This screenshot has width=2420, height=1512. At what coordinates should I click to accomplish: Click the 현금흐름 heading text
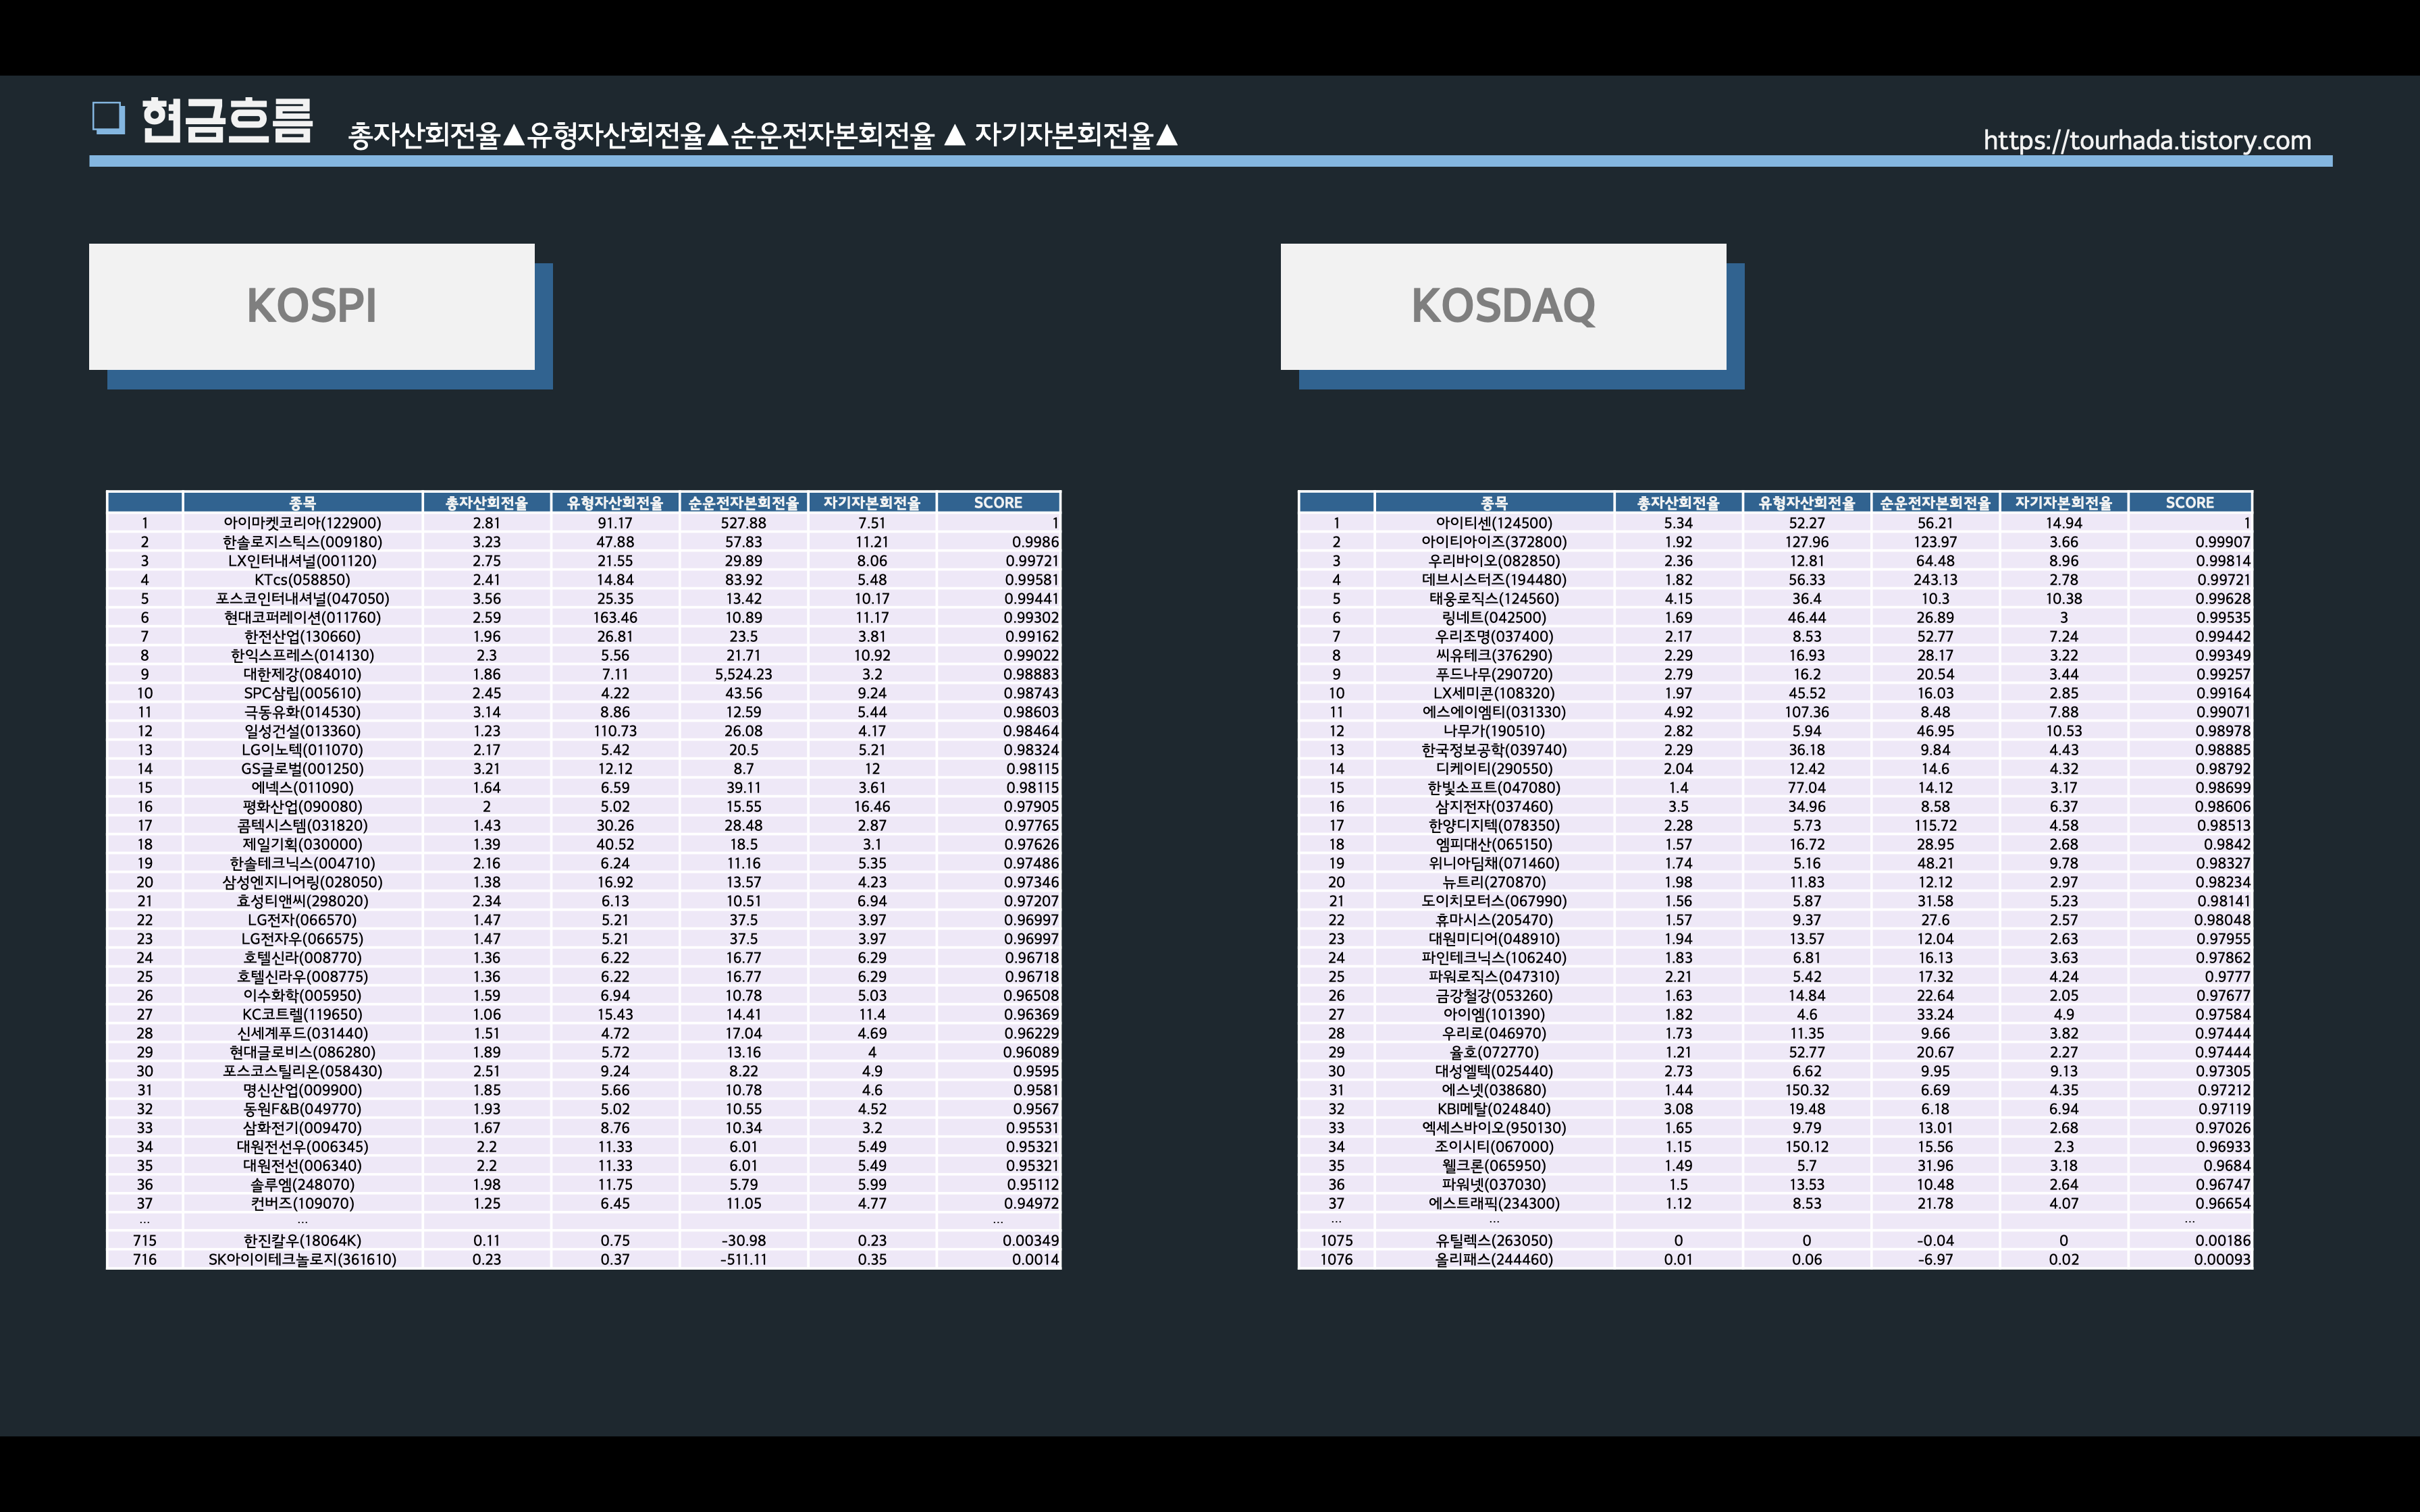tap(227, 121)
